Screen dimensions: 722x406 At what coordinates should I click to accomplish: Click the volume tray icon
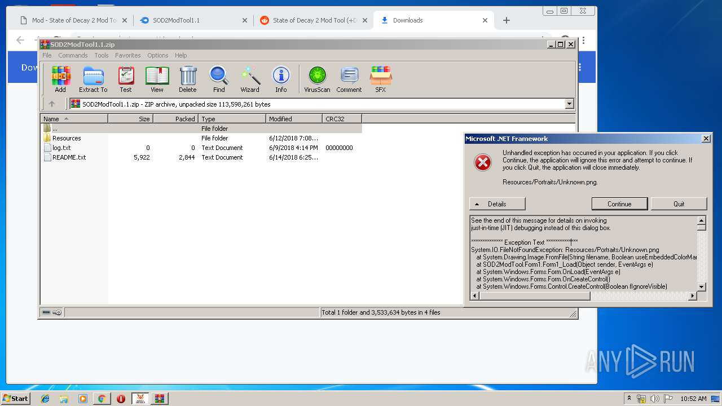click(654, 399)
